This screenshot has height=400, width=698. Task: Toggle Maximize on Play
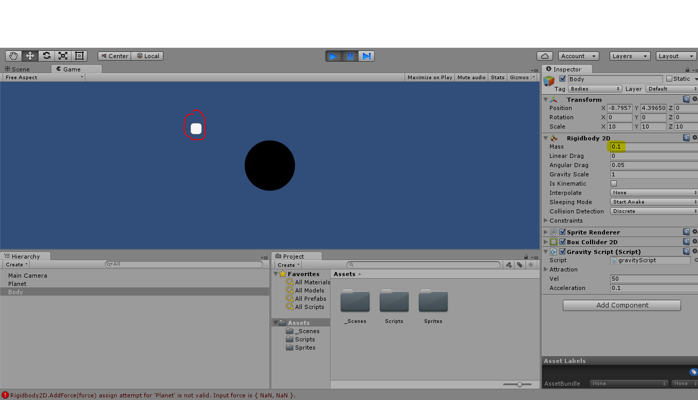click(x=430, y=77)
